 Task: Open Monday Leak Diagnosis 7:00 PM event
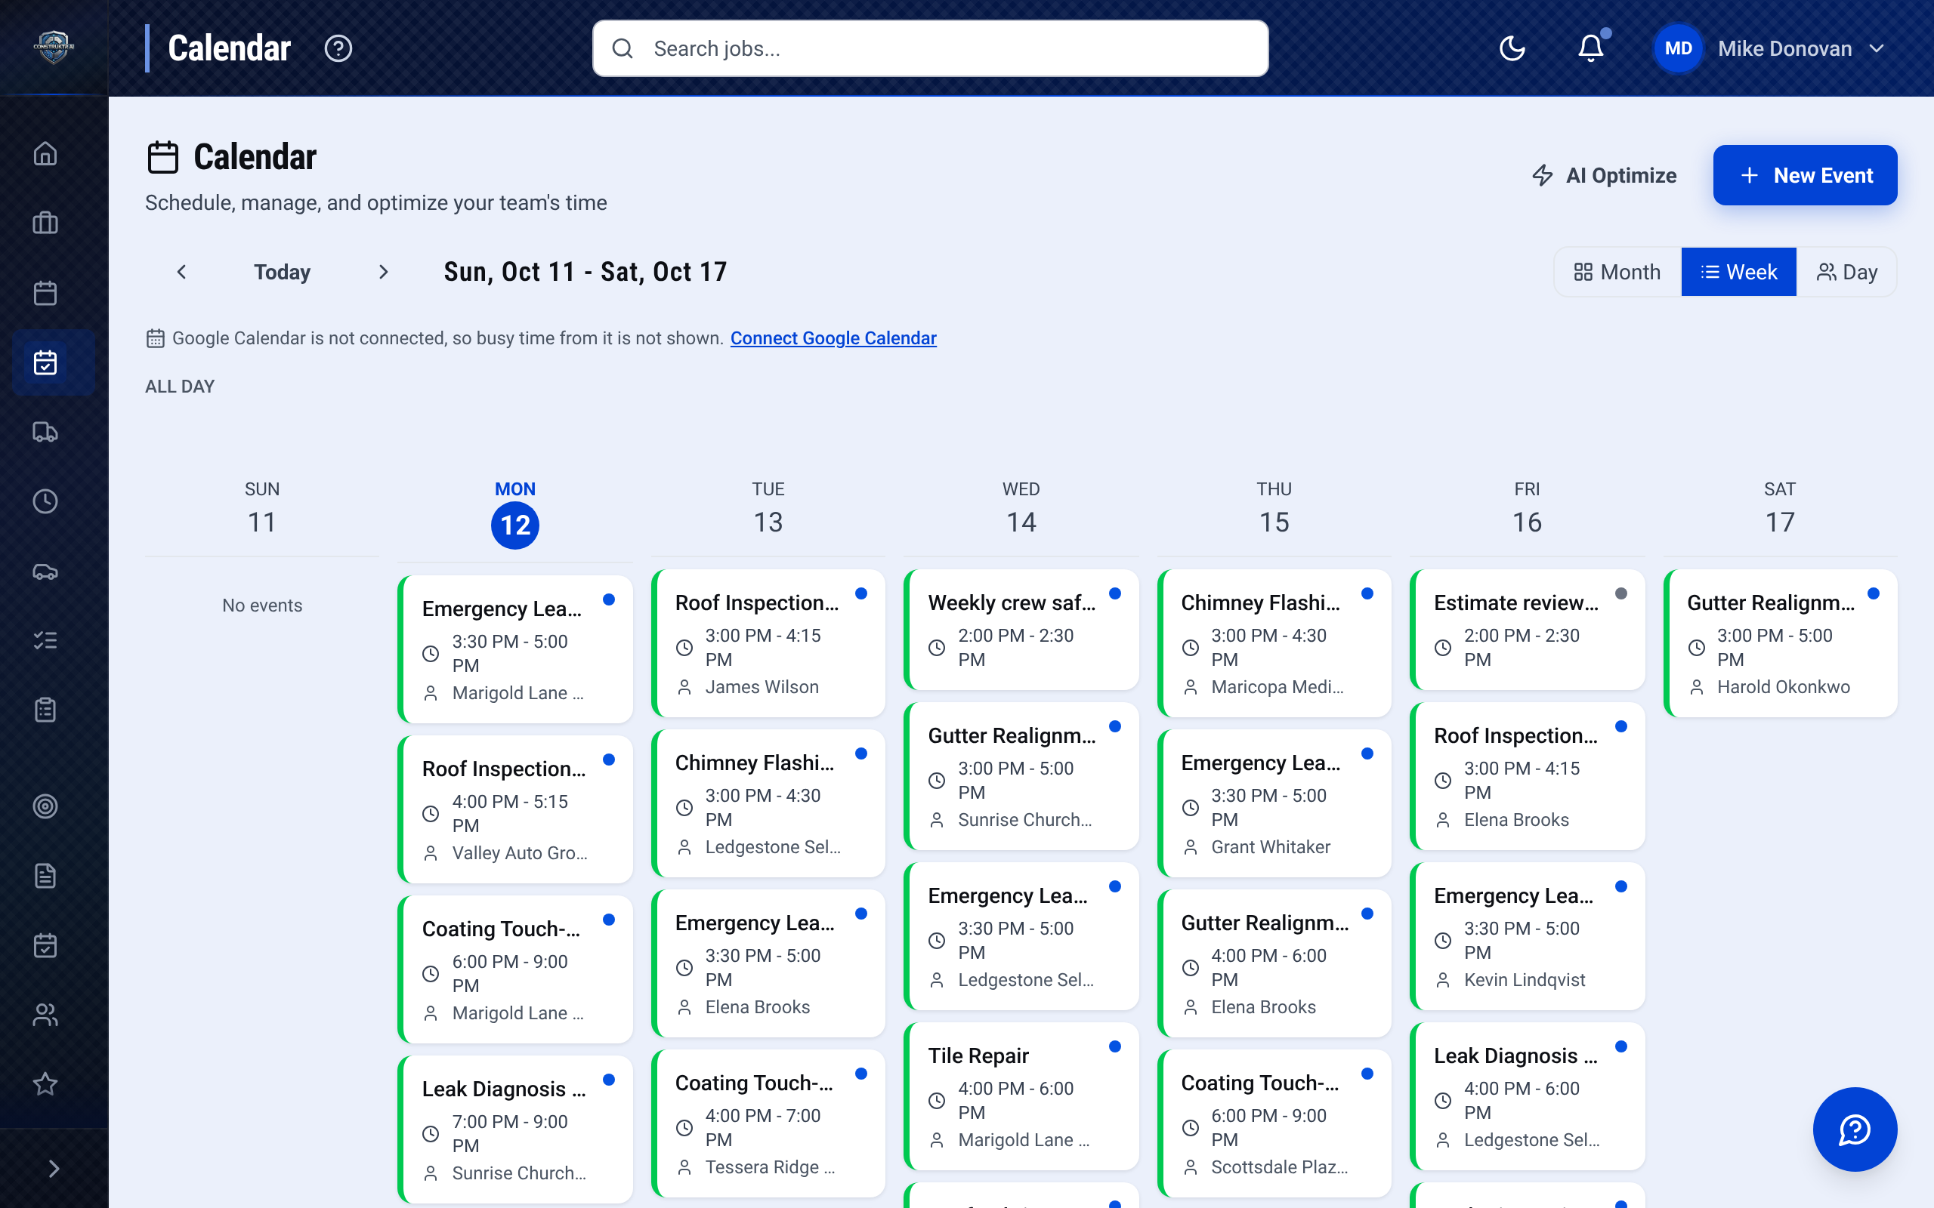516,1129
